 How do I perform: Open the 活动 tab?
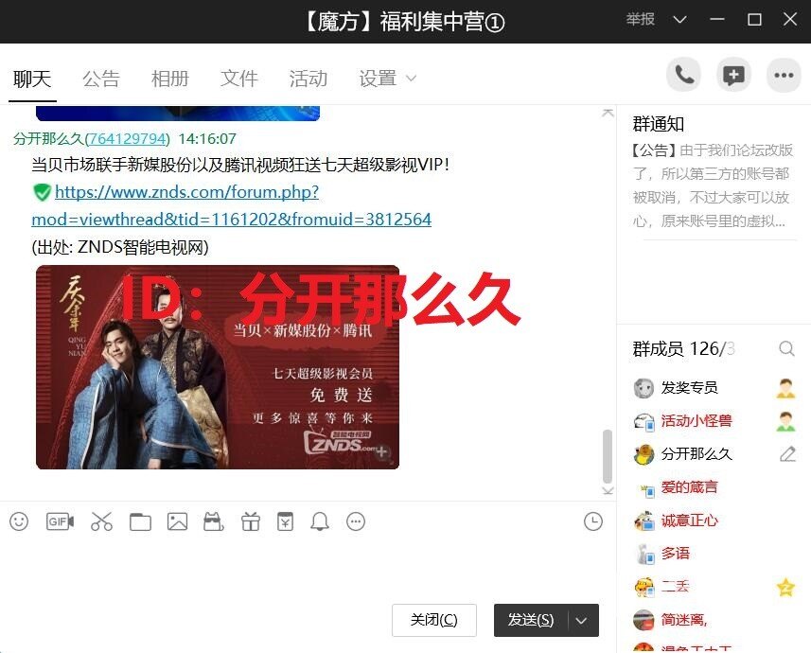pos(309,79)
